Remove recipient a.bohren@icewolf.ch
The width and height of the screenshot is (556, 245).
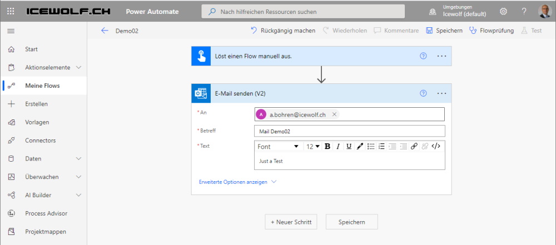334,114
